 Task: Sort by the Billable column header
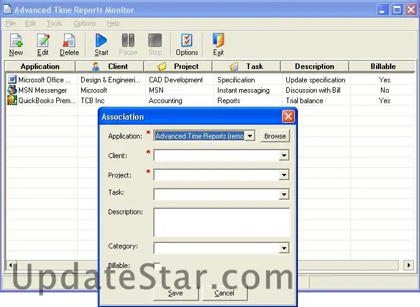point(383,67)
